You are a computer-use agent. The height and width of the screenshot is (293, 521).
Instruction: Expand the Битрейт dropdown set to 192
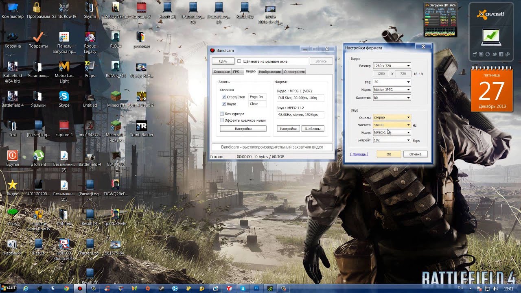(x=392, y=140)
